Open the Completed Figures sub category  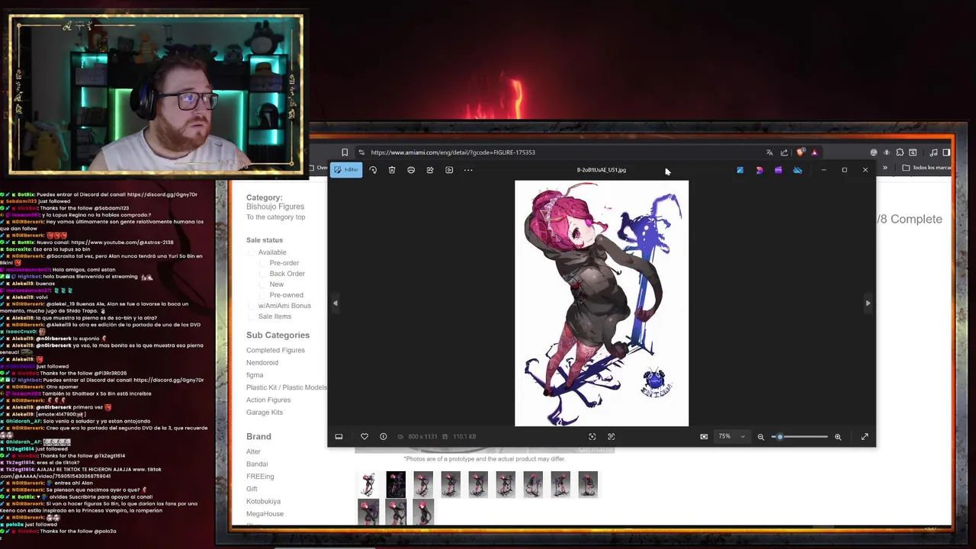pyautogui.click(x=275, y=350)
